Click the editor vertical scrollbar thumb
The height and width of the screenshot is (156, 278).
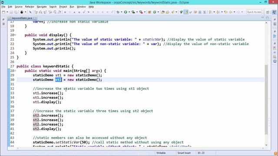pos(266,99)
